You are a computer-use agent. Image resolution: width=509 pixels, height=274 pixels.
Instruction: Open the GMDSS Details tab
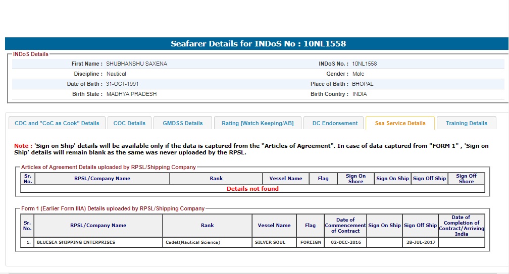coord(182,123)
